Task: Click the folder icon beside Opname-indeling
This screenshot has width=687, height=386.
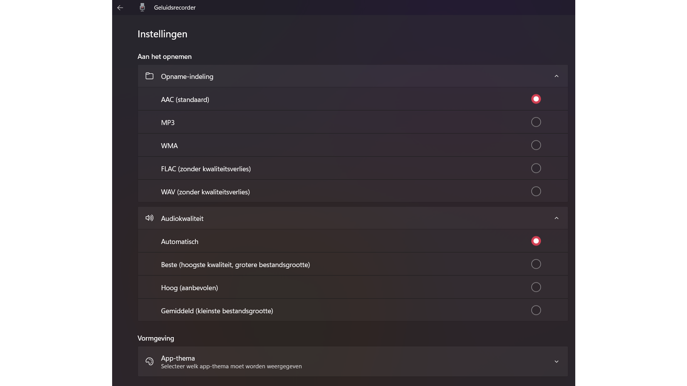Action: tap(149, 76)
